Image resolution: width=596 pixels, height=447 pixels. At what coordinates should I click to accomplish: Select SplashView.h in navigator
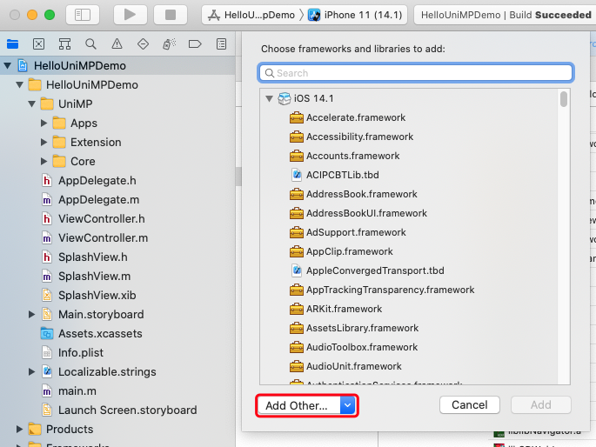84,257
